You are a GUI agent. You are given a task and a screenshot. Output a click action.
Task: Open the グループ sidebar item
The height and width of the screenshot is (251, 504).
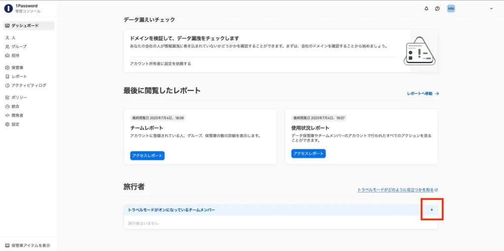19,46
